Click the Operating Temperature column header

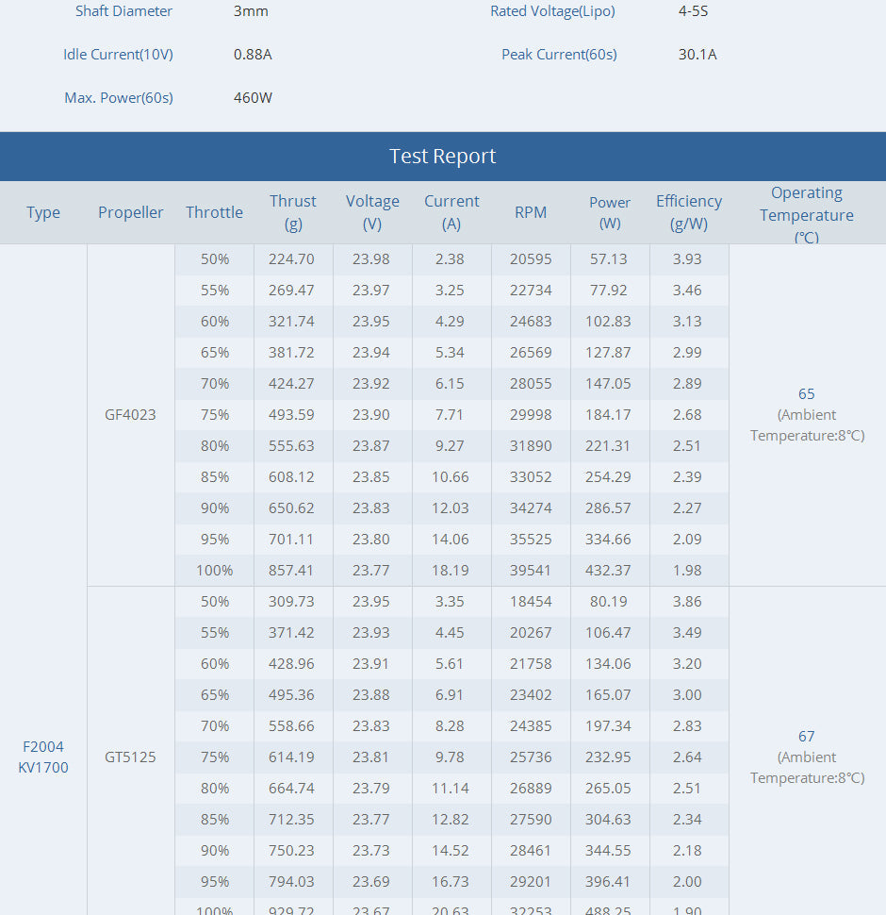pyautogui.click(x=807, y=214)
